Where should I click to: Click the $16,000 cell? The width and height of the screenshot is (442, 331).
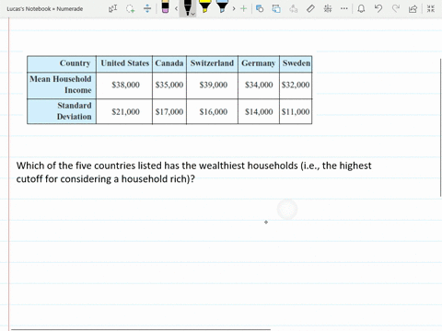[x=213, y=112]
